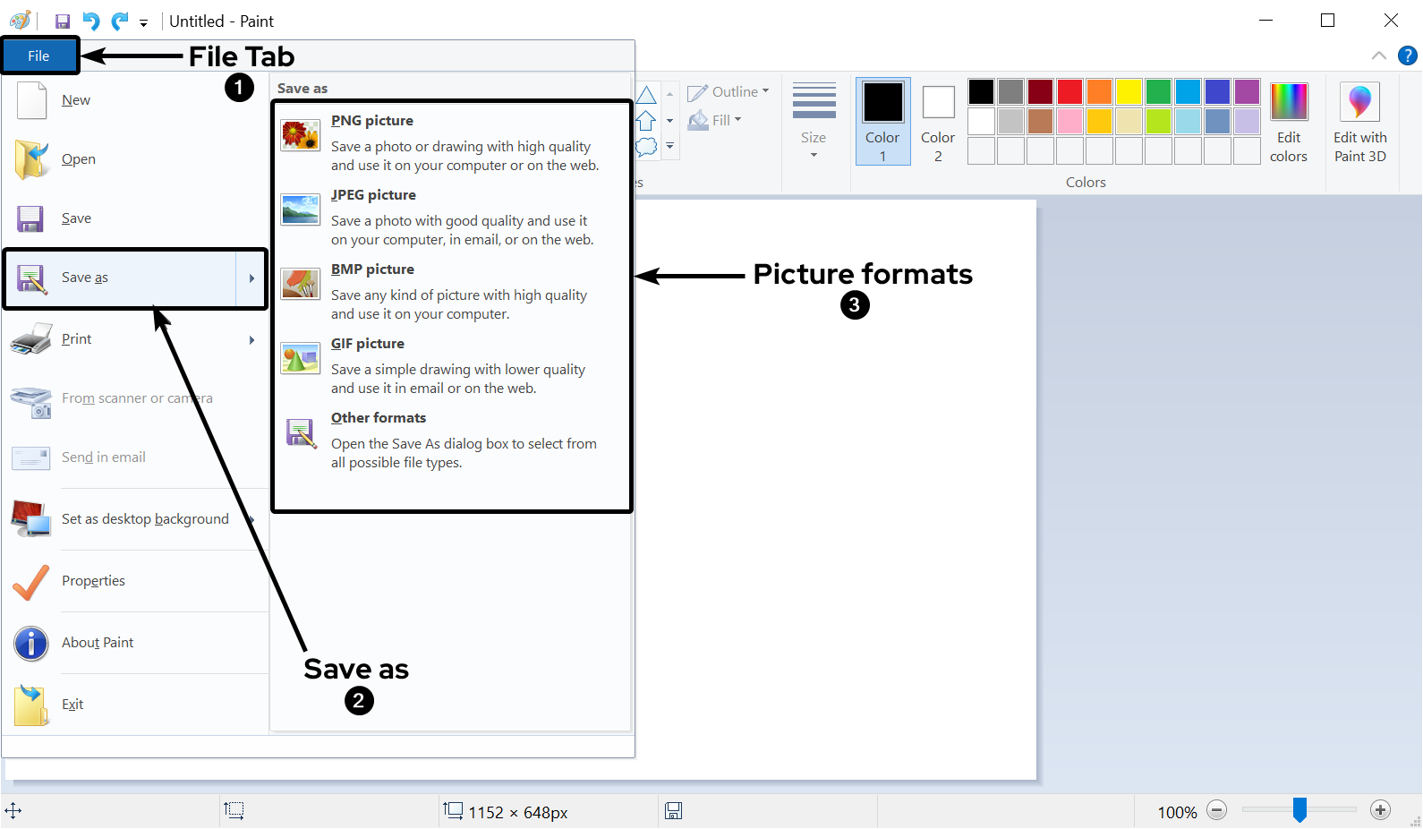
Task: Expand the shapes gallery arrow
Action: pos(669,146)
